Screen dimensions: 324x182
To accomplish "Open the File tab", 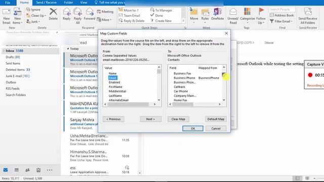I will pyautogui.click(x=8, y=3).
